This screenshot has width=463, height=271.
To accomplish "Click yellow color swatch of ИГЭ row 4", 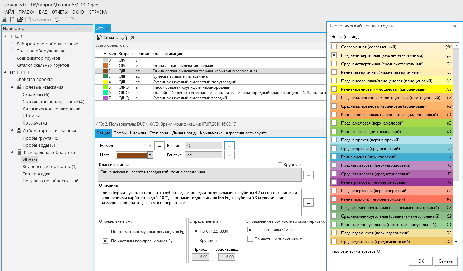I will coord(105,82).
